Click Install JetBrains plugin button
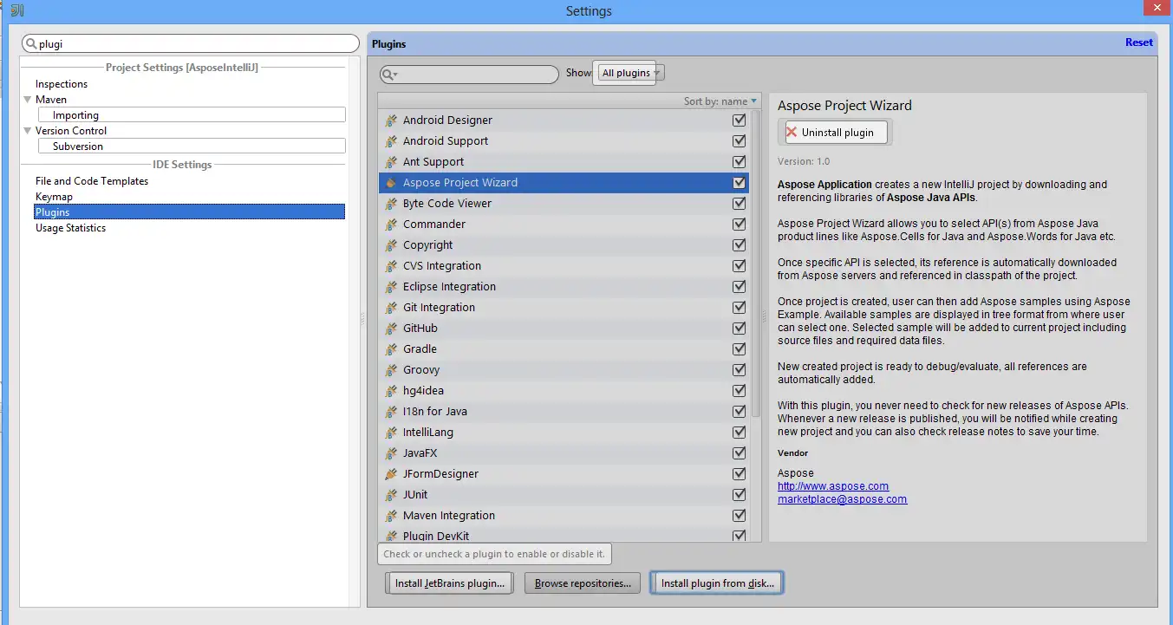This screenshot has height=625, width=1173. point(450,583)
